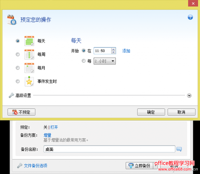Select the 每月 monthly radio button
Image resolution: width=200 pixels, height=174 pixels.
click(18, 68)
